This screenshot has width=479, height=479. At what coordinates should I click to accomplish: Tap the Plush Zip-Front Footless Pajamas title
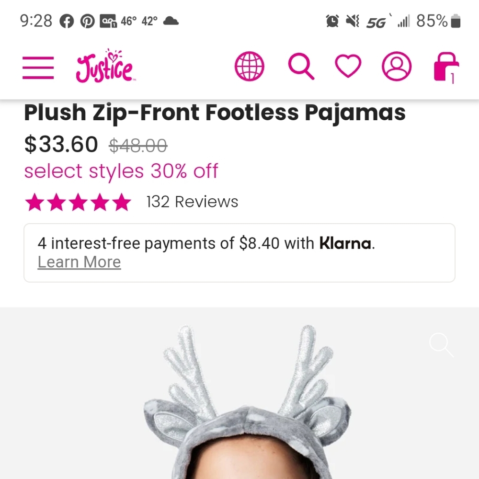(215, 113)
